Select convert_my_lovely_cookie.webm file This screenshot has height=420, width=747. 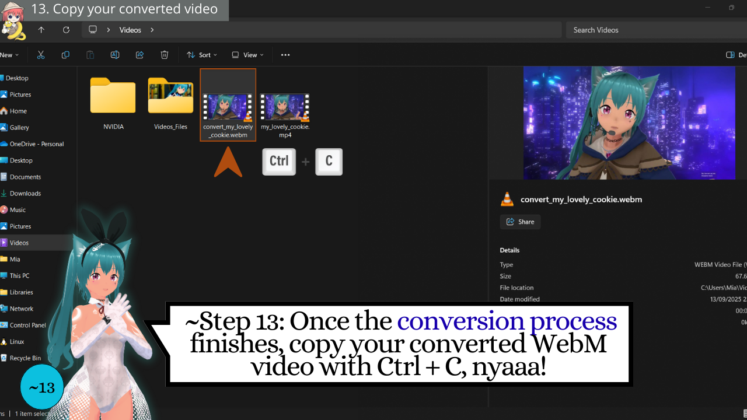228,105
